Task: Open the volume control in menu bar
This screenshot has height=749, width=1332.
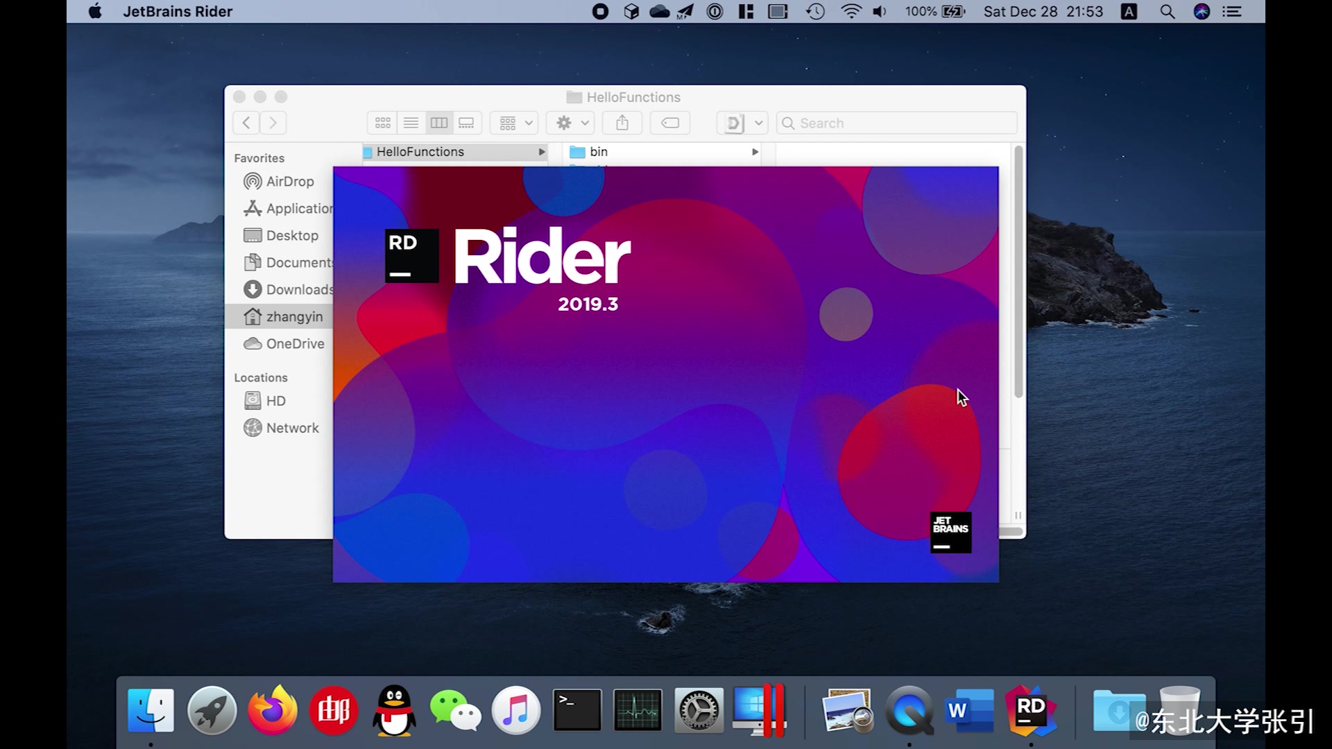Action: pos(880,11)
